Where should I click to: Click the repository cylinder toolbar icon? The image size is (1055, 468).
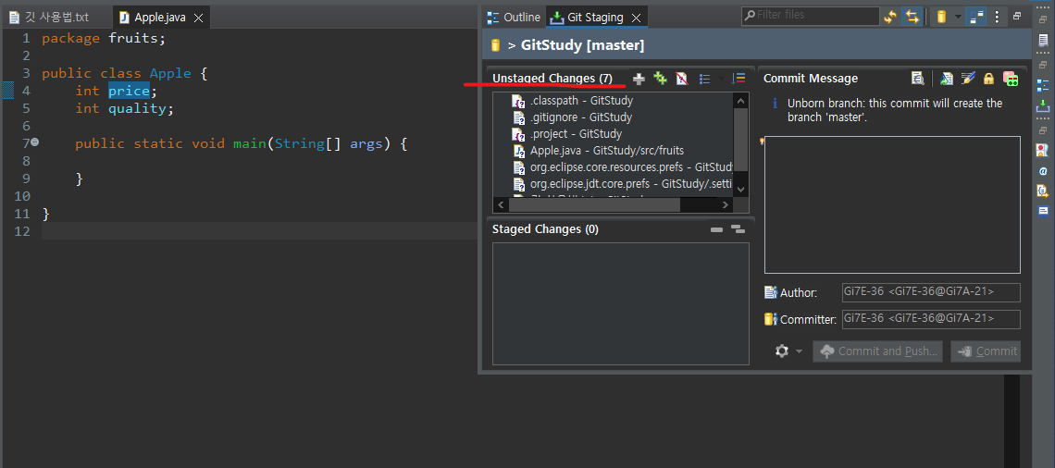pyautogui.click(x=942, y=17)
